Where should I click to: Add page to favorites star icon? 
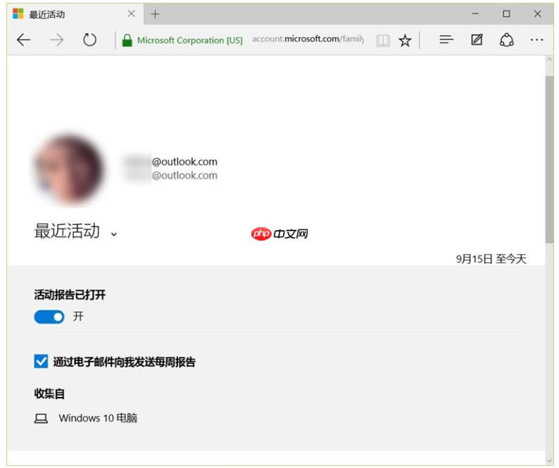click(405, 40)
